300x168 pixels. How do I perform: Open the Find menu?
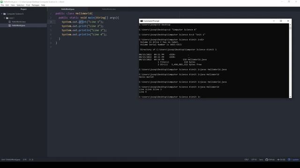pos(28,5)
